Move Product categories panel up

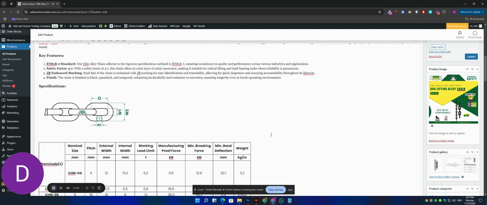pos(467,189)
